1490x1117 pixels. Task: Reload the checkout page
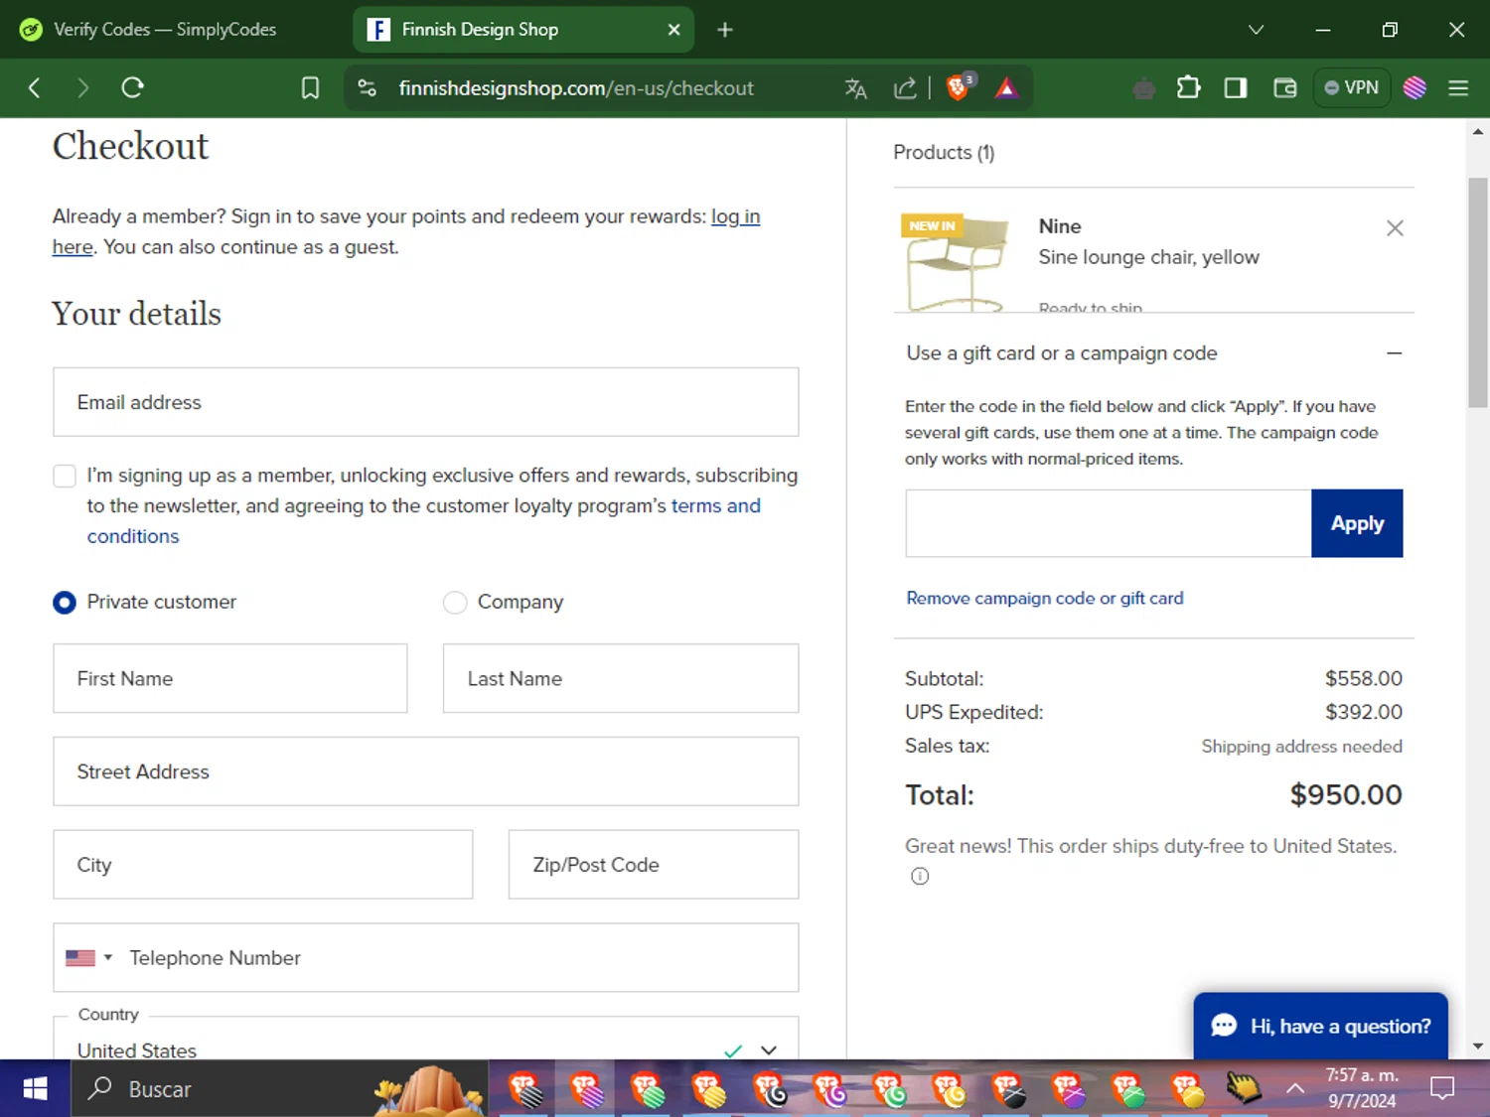(132, 87)
